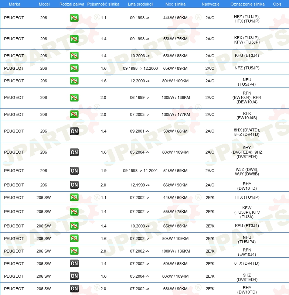Click the 06.1999 -> production date

tap(140, 97)
